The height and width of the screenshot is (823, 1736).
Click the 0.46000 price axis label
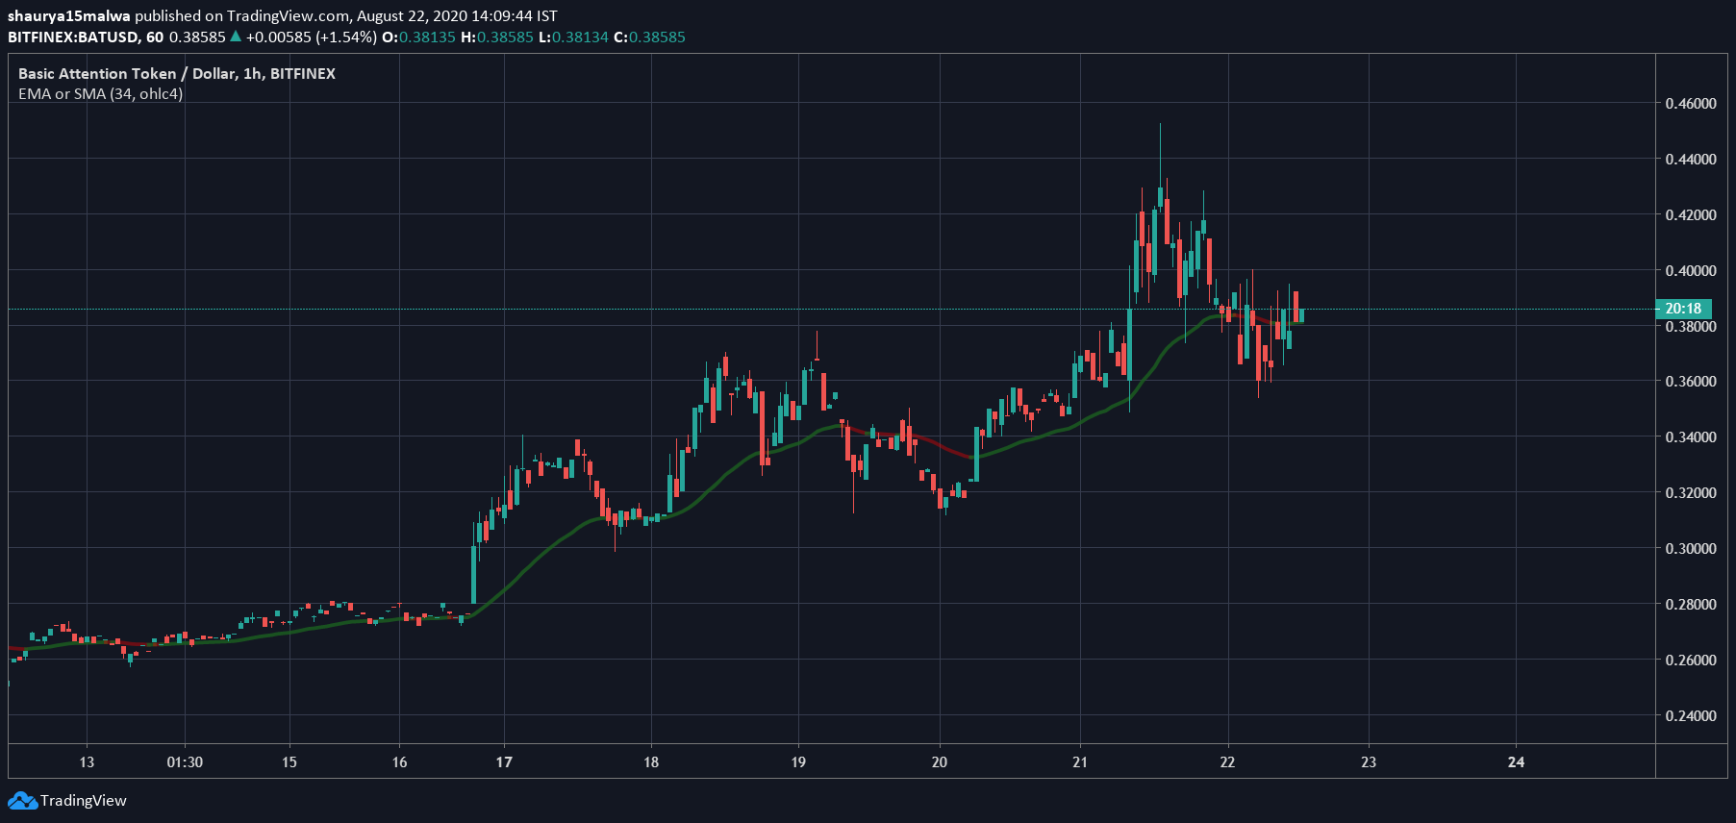point(1690,103)
